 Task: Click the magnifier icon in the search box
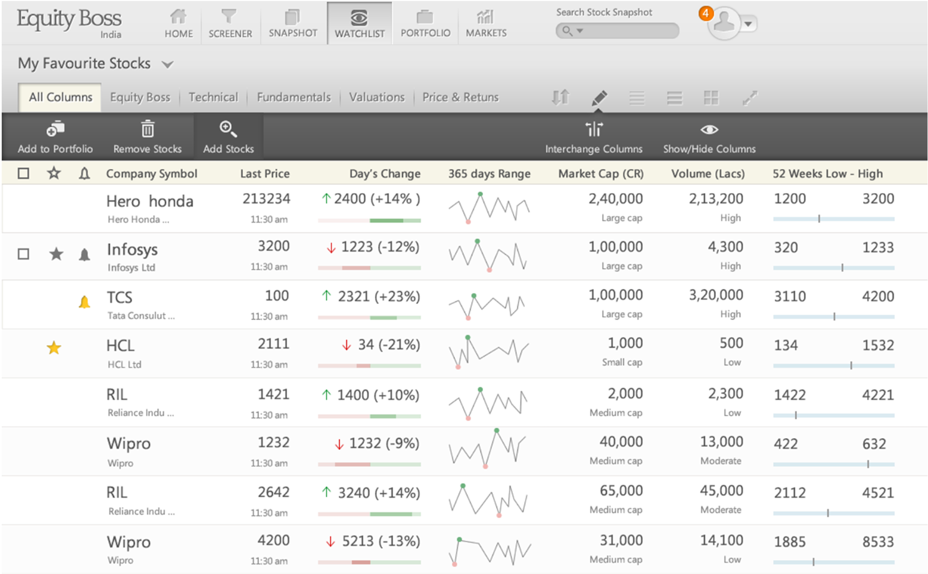point(567,31)
